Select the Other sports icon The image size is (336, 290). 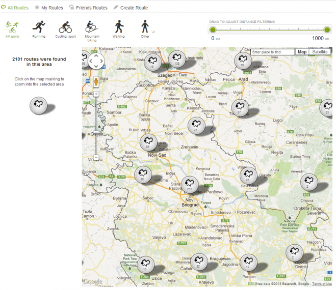pyautogui.click(x=145, y=29)
